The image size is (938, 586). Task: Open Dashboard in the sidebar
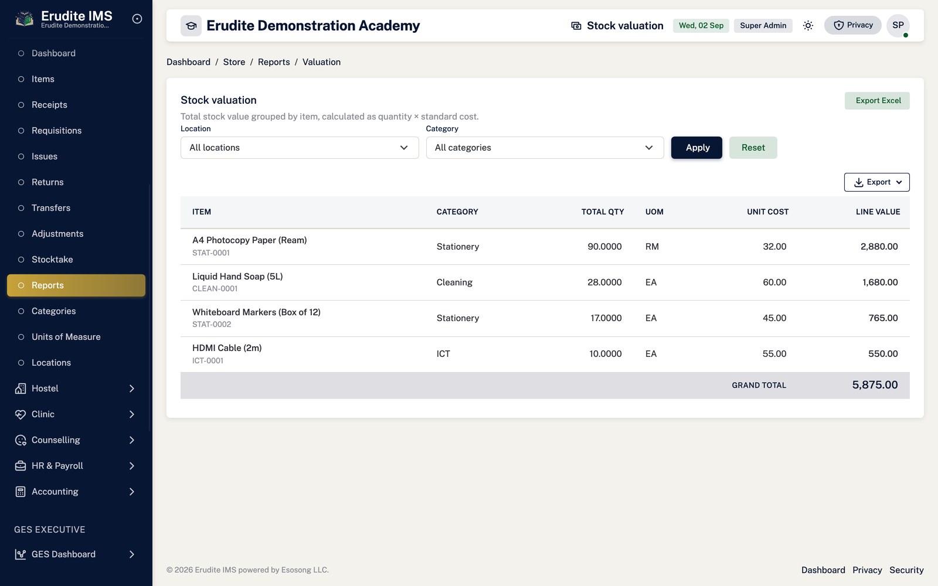coord(76,53)
